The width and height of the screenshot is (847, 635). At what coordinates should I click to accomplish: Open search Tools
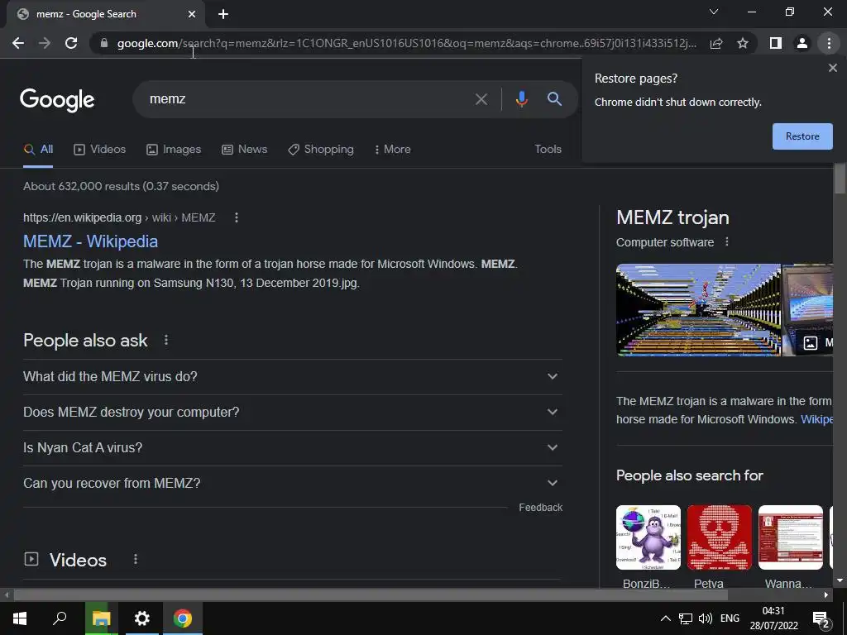548,150
